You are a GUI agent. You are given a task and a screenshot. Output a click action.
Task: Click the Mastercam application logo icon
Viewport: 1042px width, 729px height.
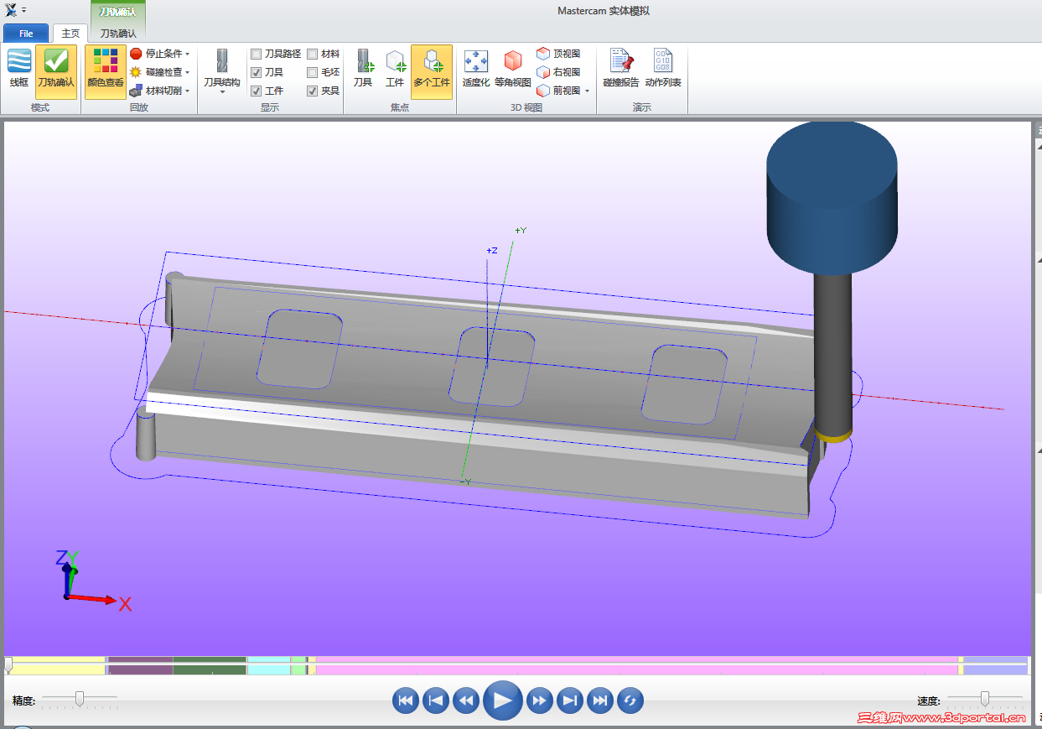click(11, 10)
